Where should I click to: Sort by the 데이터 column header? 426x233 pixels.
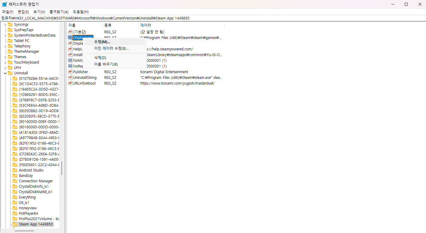point(181,25)
